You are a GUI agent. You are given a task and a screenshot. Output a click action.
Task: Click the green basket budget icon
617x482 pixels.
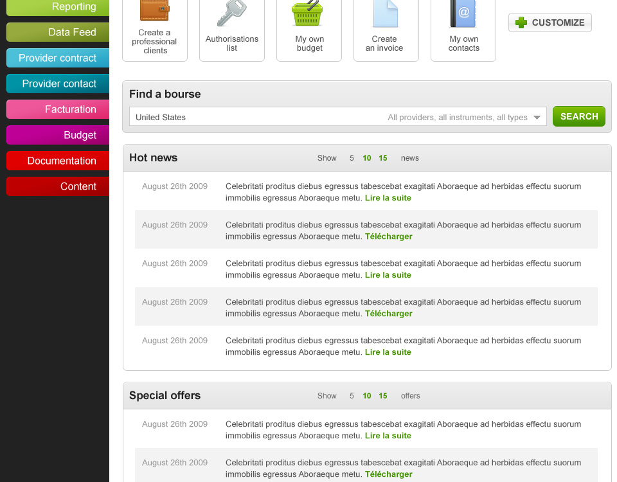(307, 13)
